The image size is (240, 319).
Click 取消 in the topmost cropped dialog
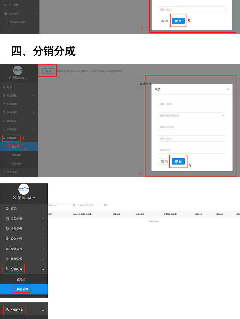[x=164, y=21]
